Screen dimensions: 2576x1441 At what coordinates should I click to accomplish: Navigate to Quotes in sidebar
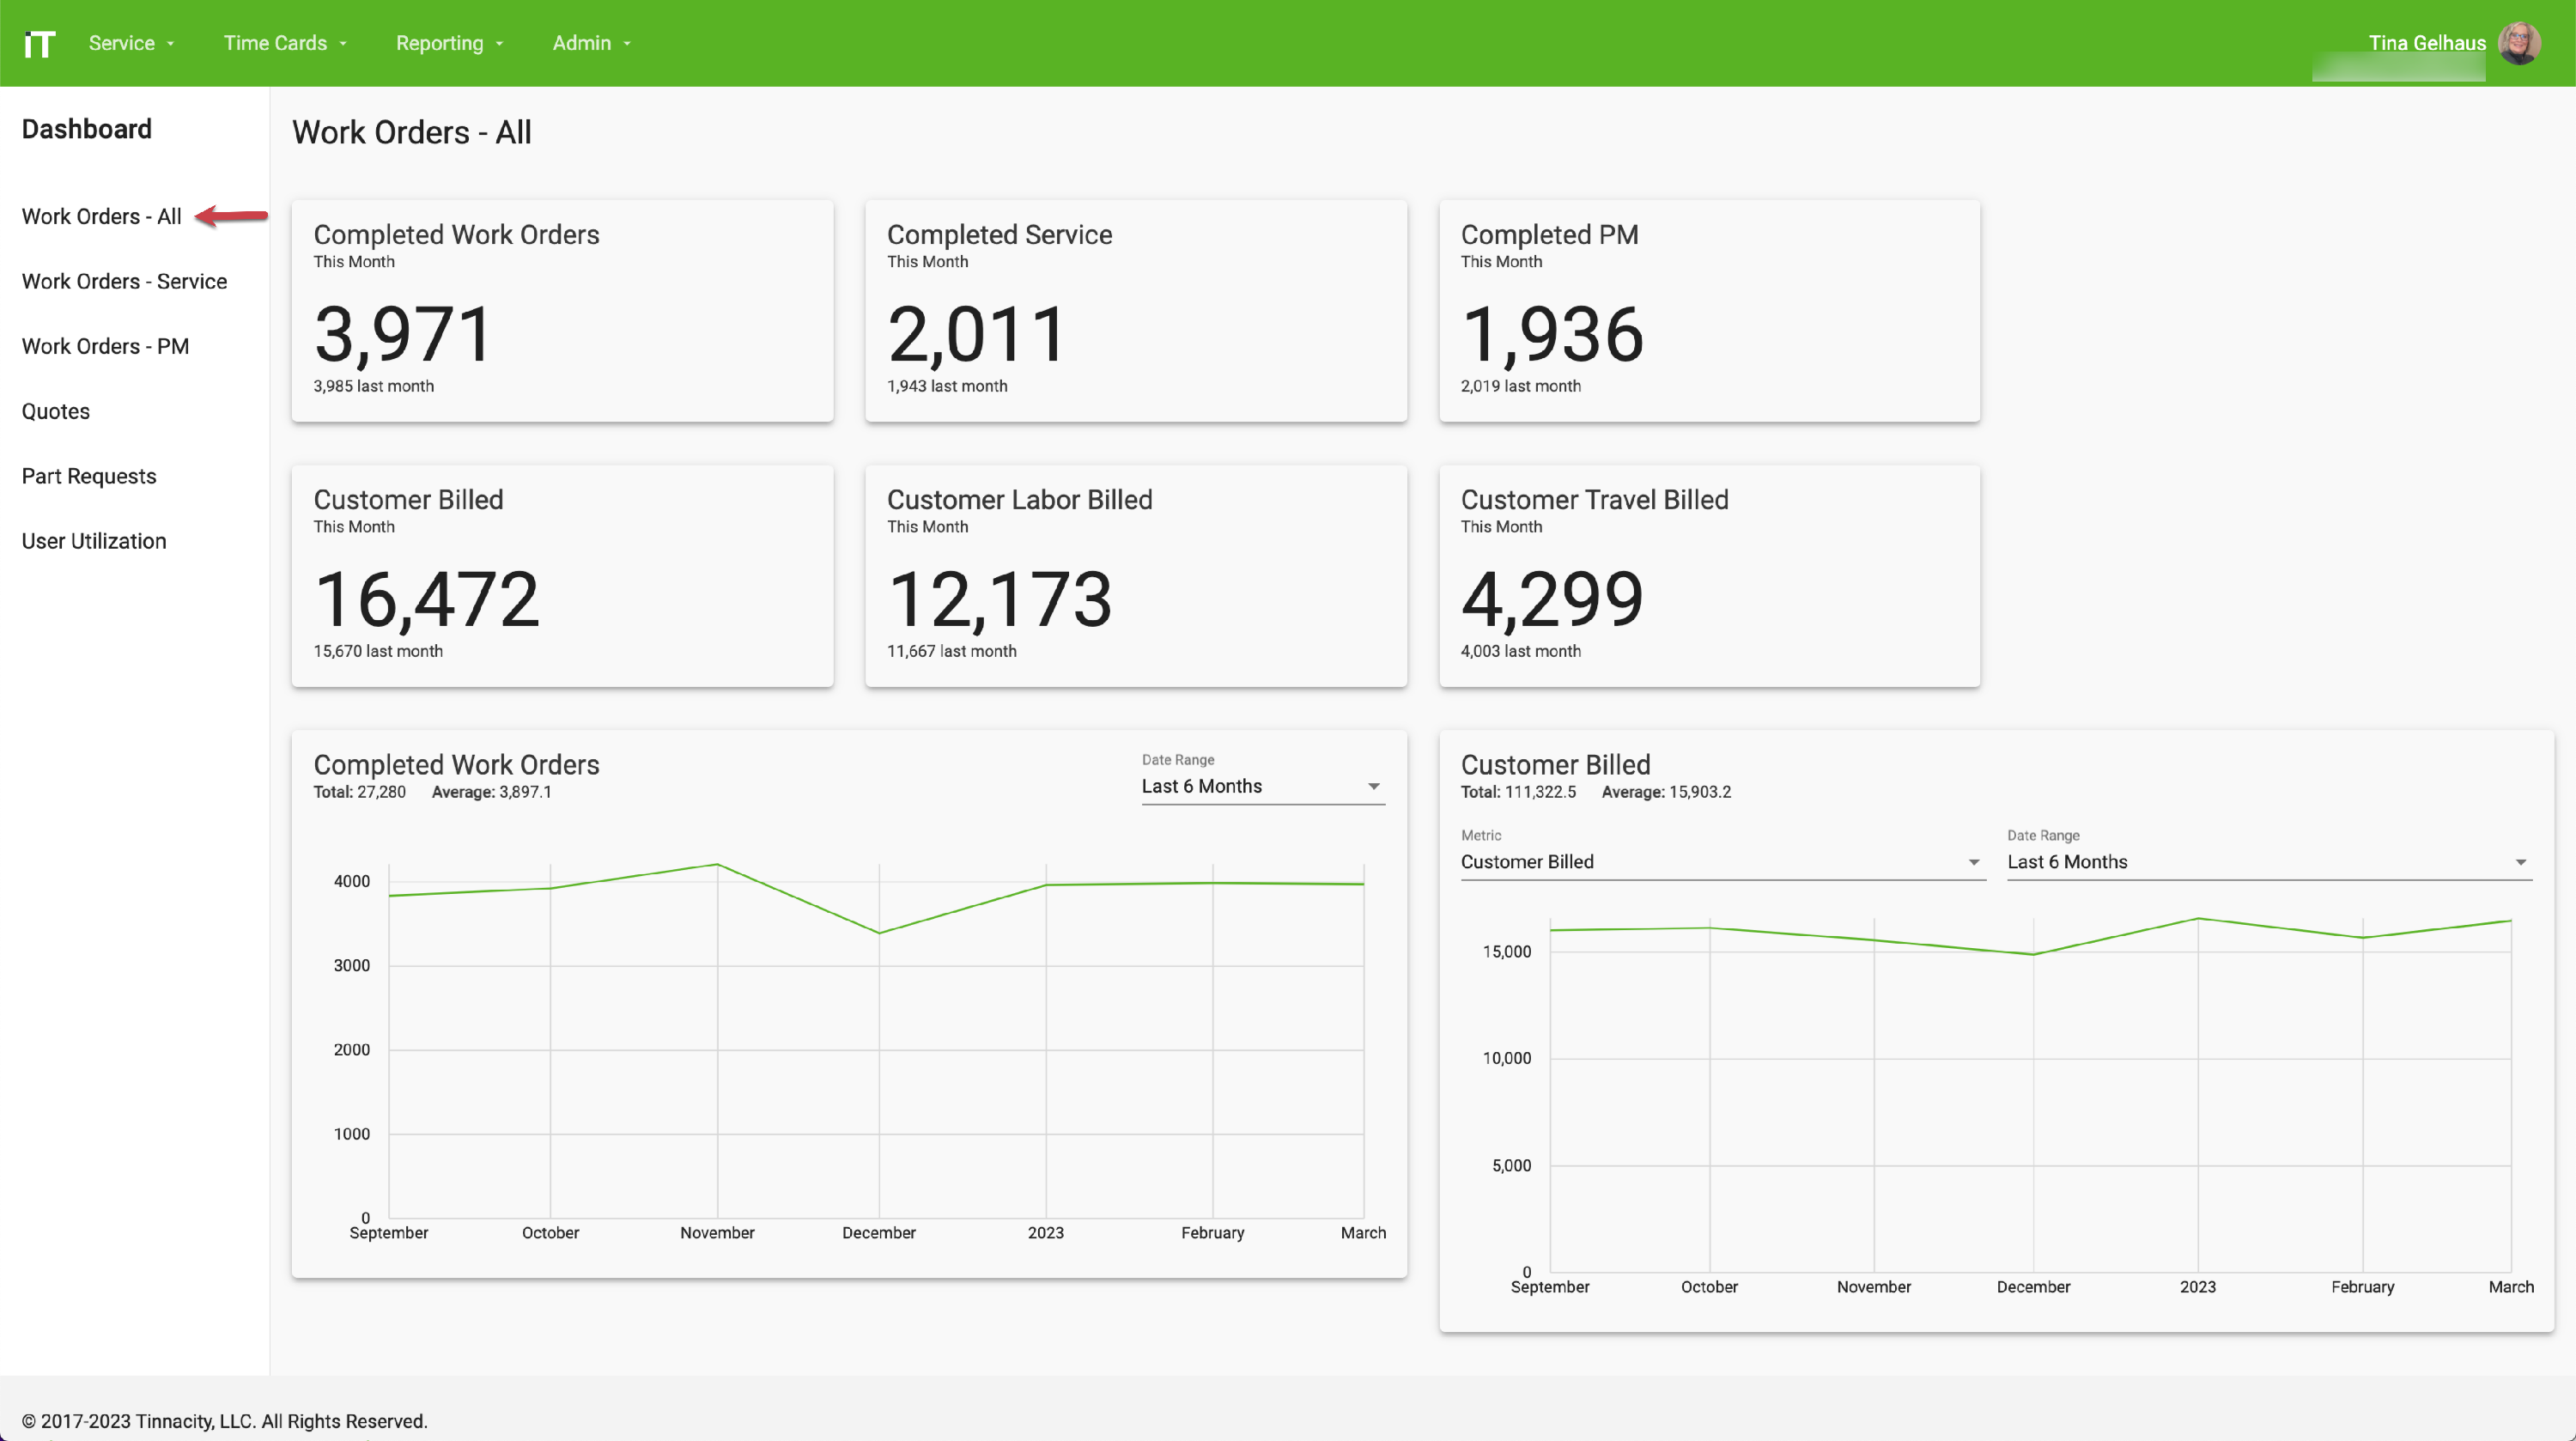[x=56, y=411]
